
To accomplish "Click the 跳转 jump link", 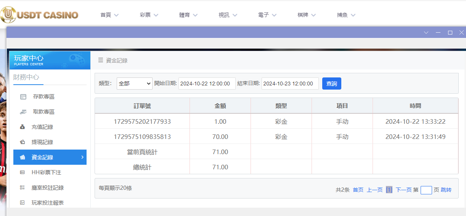I will pos(446,190).
